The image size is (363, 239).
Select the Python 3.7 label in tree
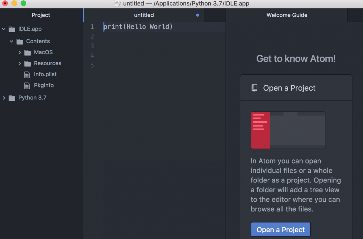[32, 97]
